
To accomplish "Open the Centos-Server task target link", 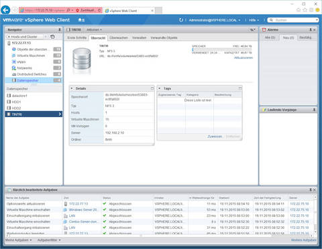I will [x=84, y=222].
